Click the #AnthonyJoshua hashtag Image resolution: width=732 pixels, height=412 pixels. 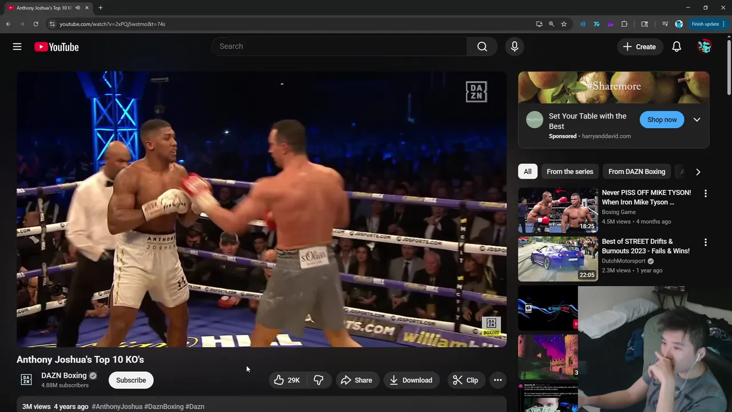click(x=117, y=406)
